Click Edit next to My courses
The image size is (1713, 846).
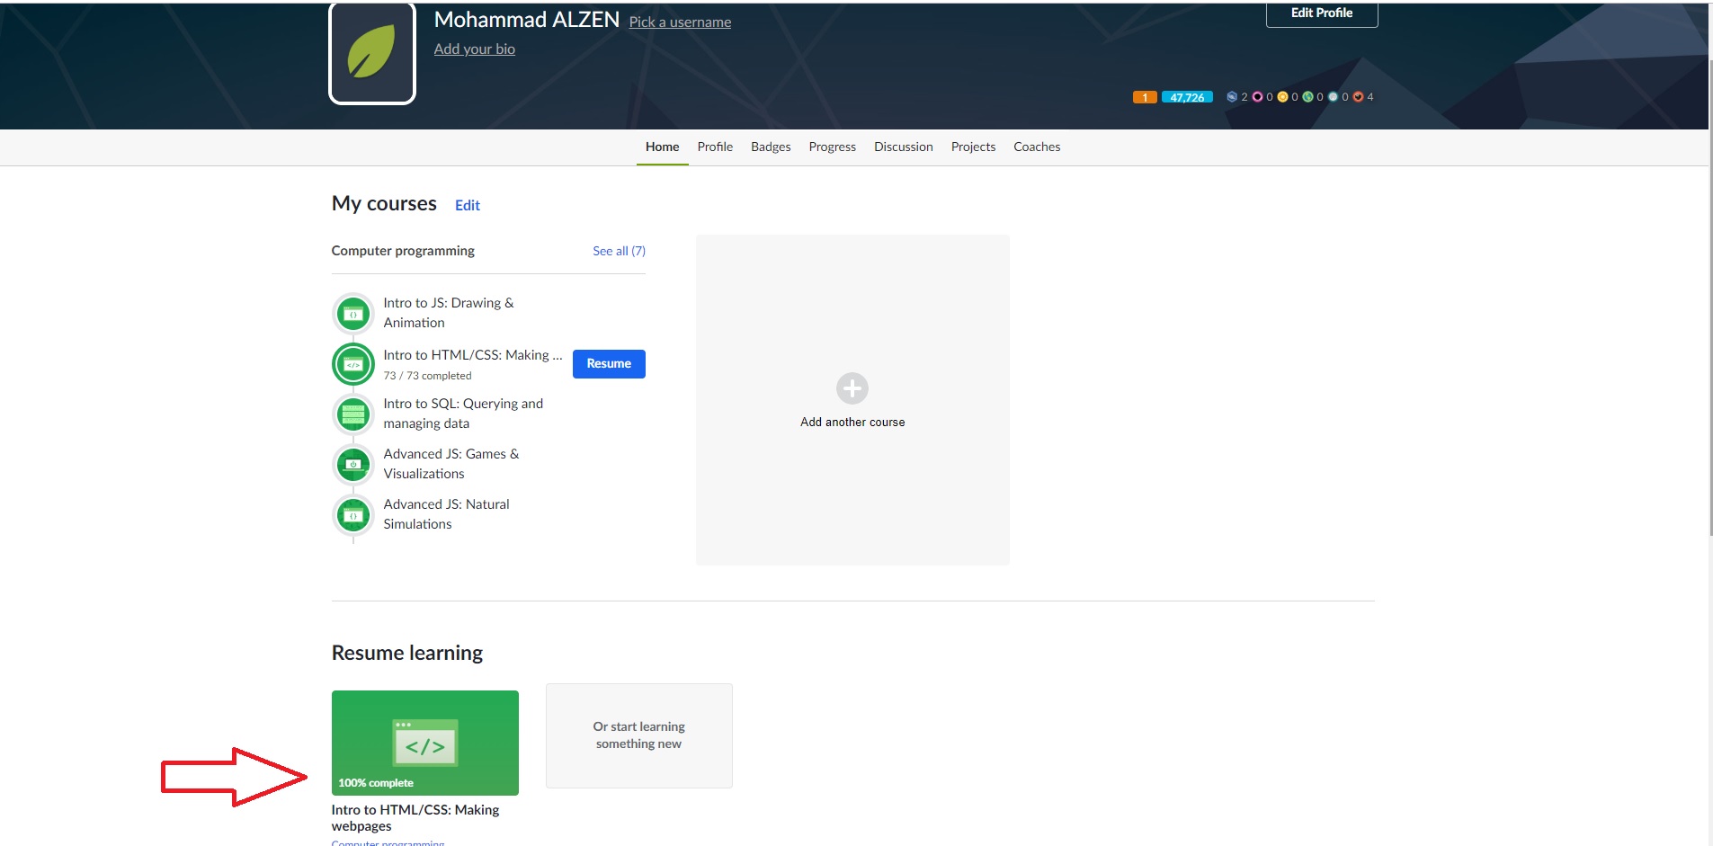click(468, 205)
